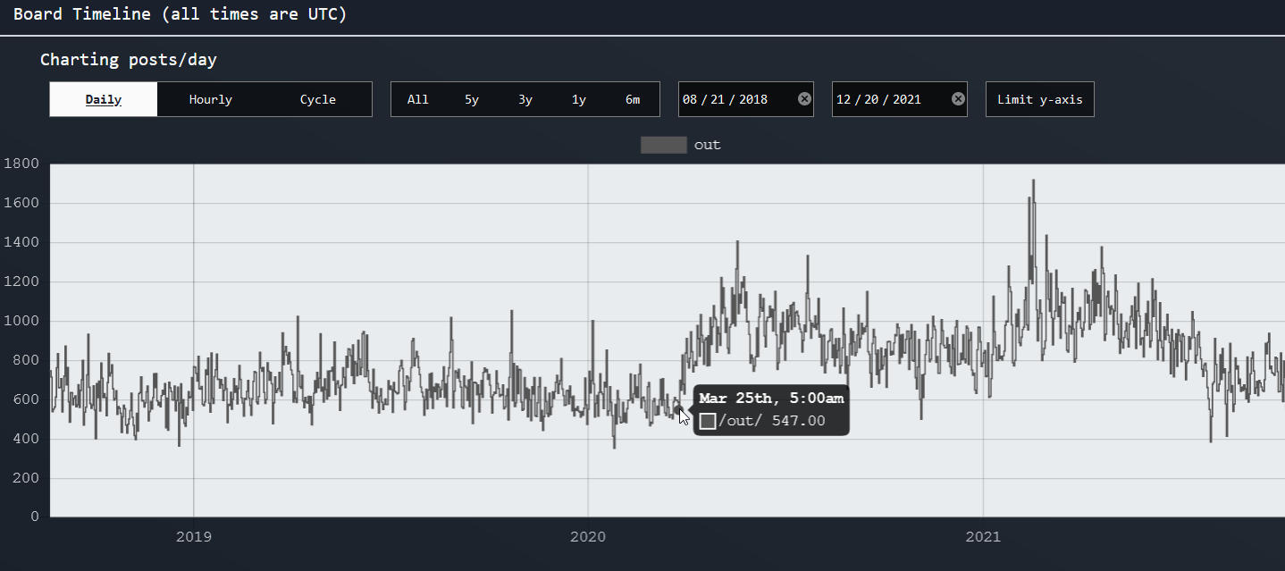1285x571 pixels.
Task: Select the 6m time range
Action: click(633, 99)
